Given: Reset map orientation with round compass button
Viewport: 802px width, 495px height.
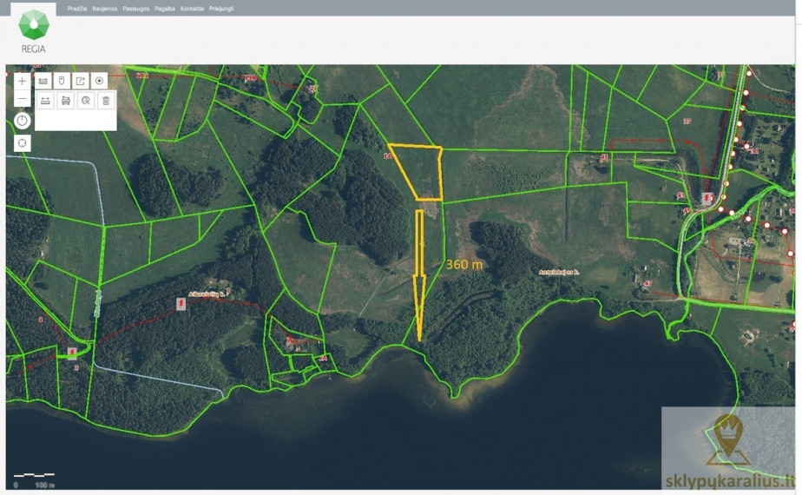Looking at the screenshot, I should coord(22,121).
